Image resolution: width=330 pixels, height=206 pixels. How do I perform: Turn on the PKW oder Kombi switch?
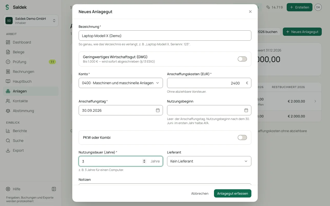(x=242, y=138)
